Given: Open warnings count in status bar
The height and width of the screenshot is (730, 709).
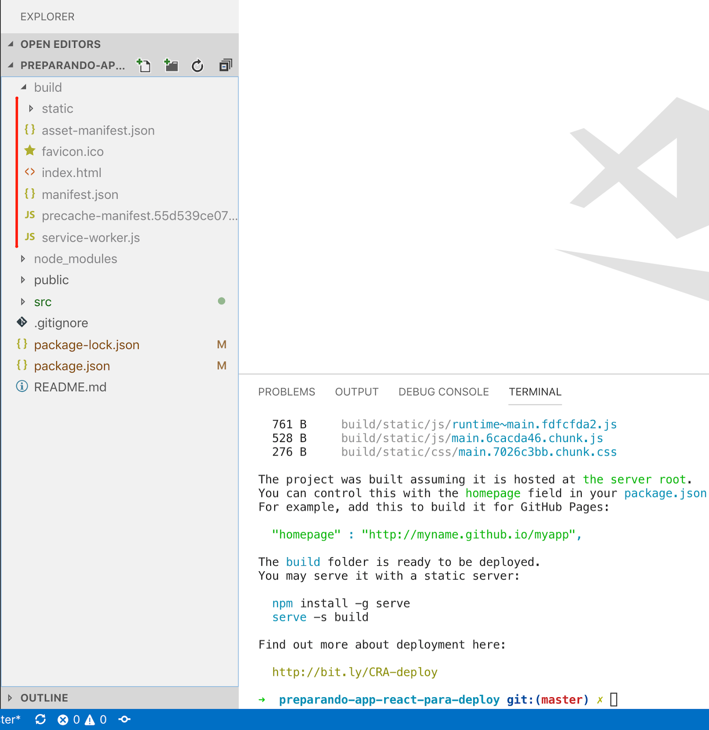Looking at the screenshot, I should [96, 720].
